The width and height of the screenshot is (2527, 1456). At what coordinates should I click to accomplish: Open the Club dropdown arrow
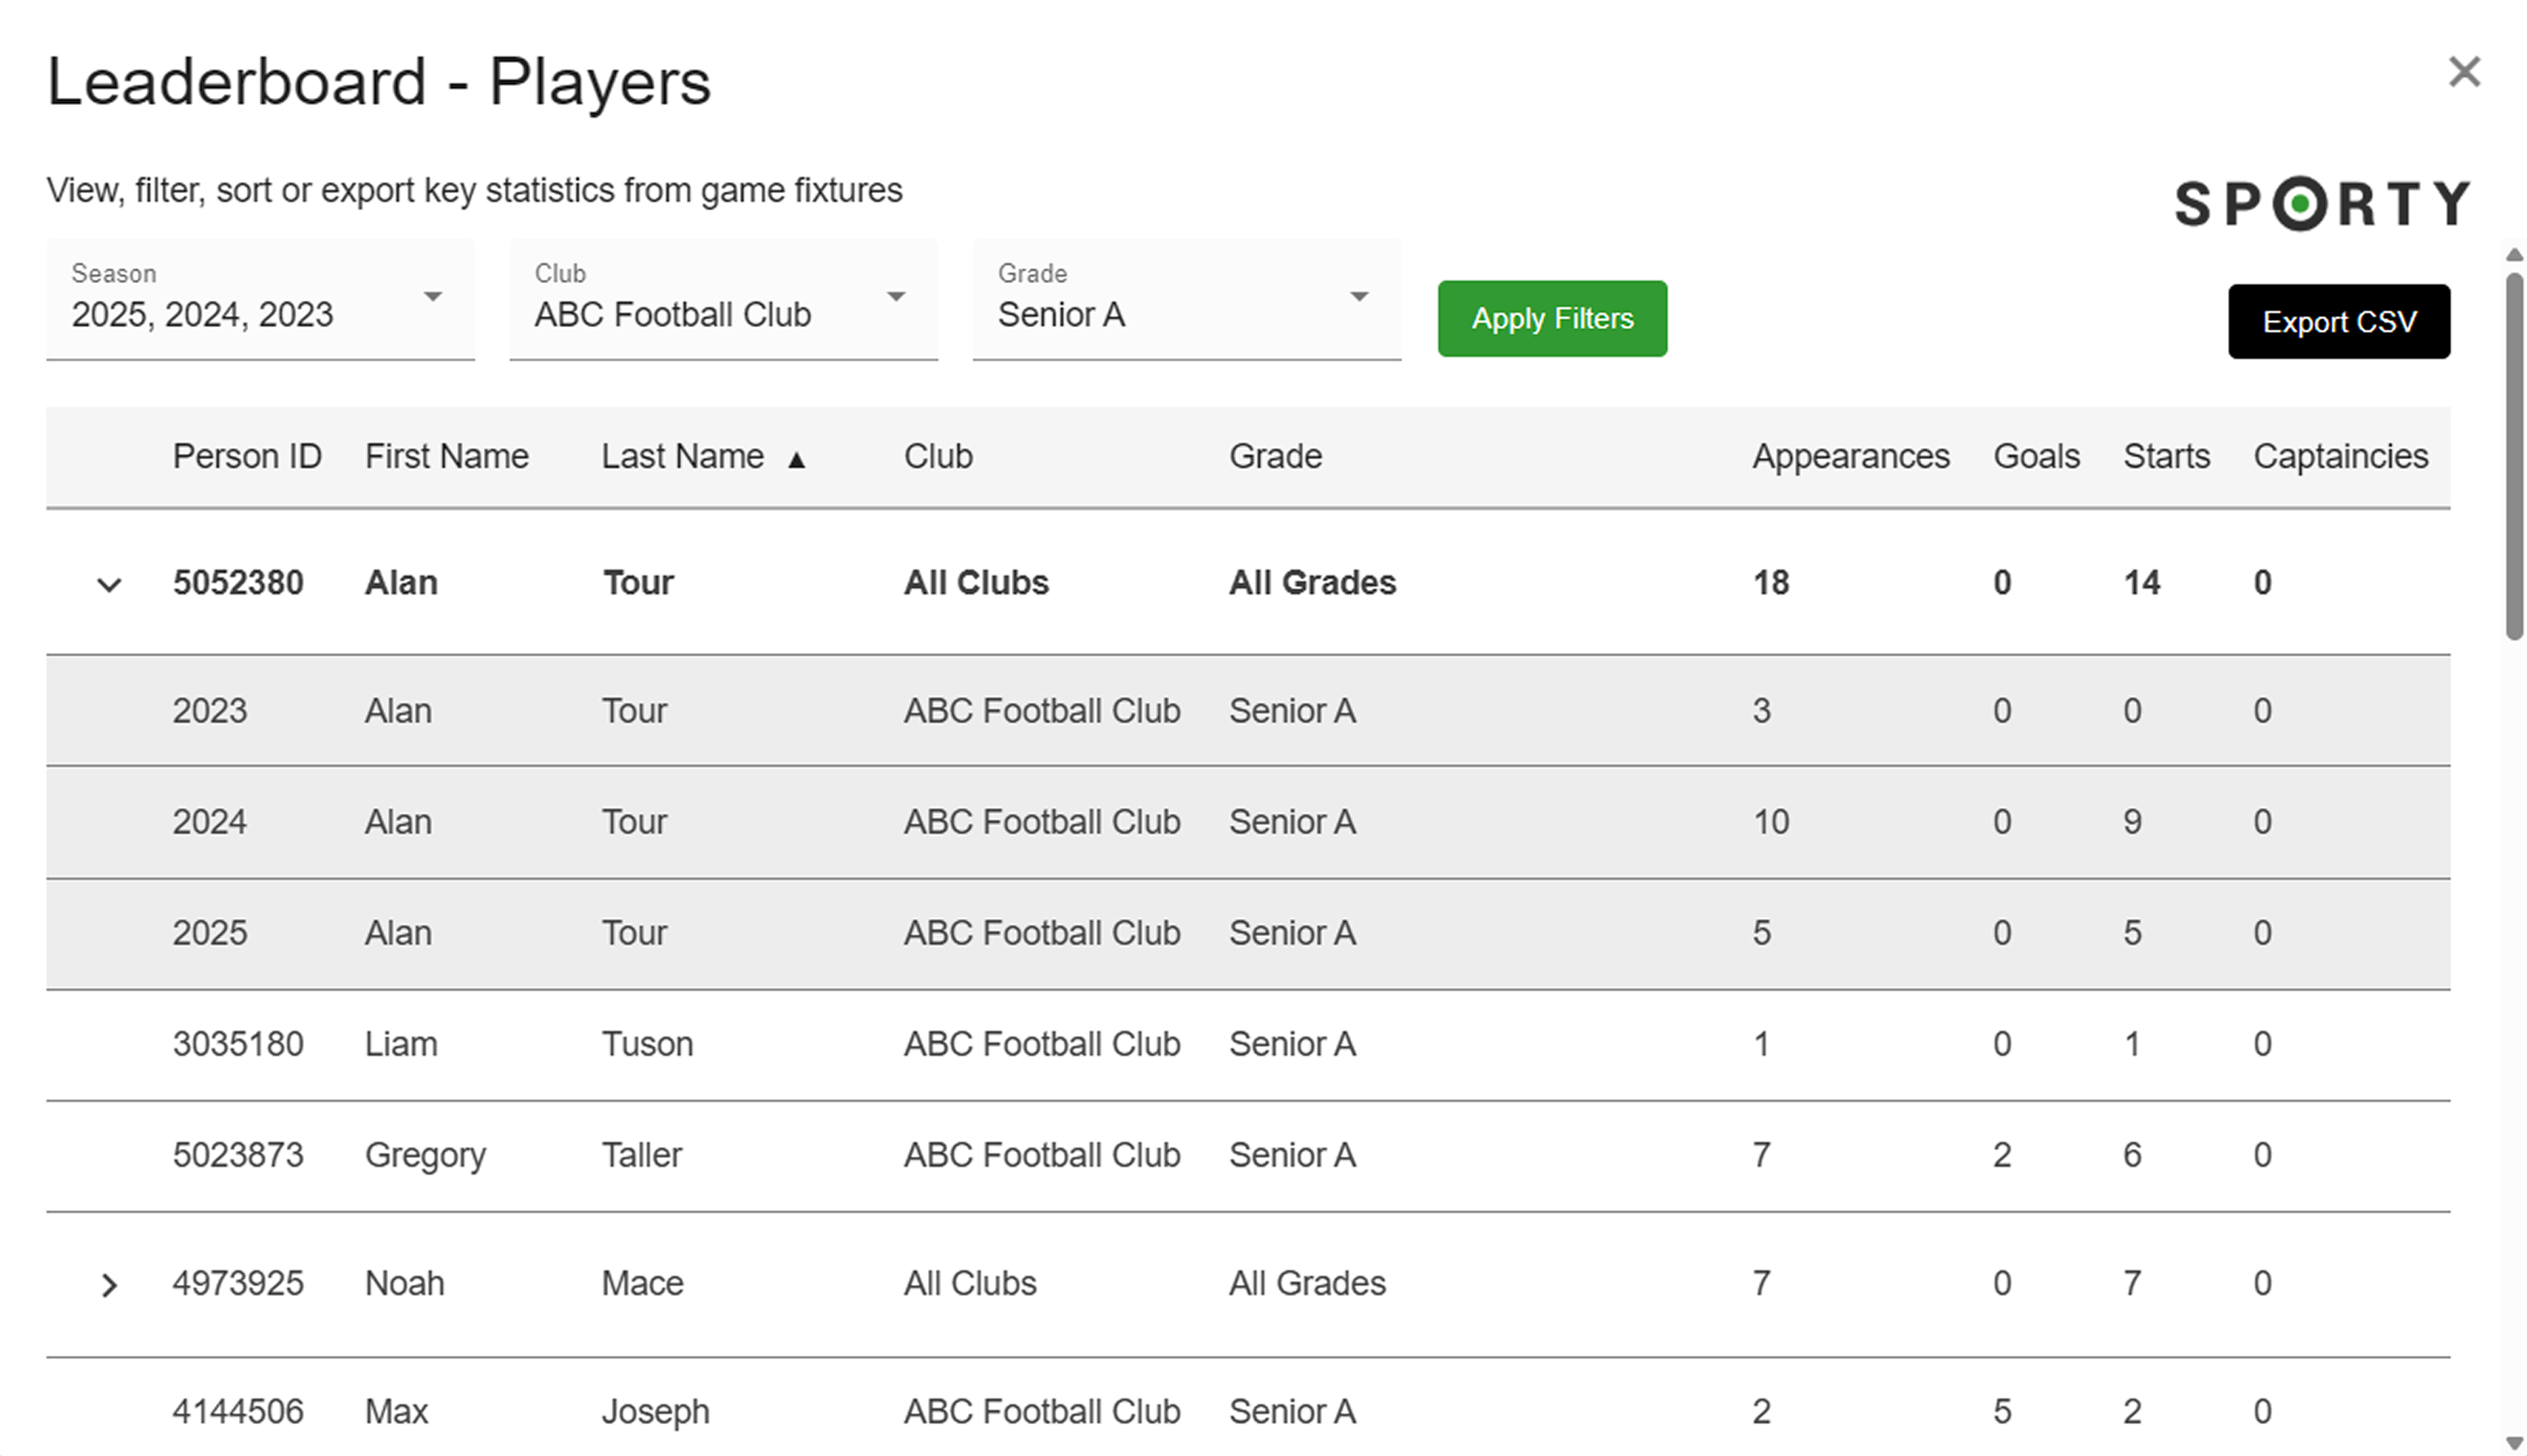coord(896,297)
